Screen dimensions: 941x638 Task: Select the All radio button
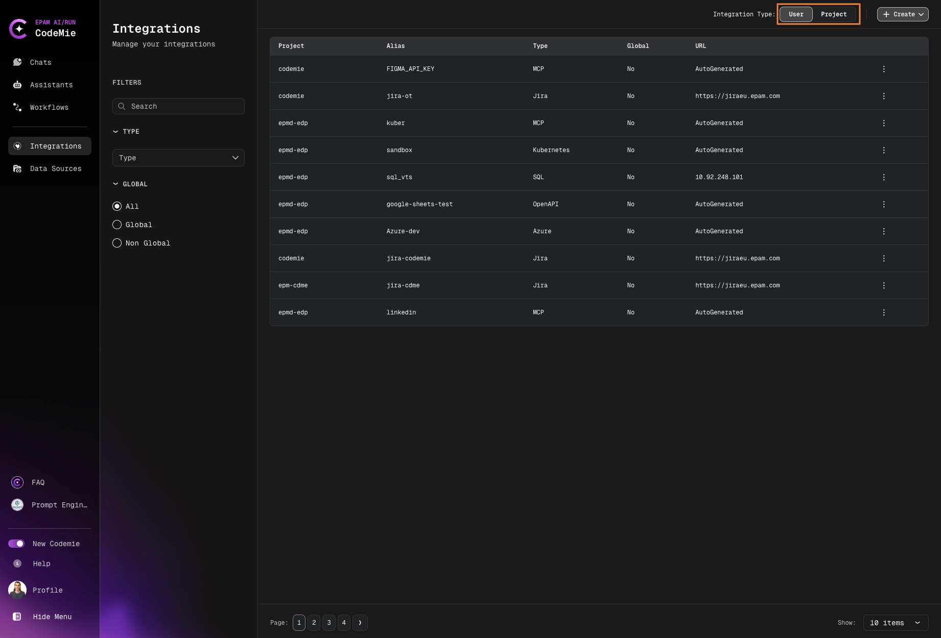pos(117,206)
